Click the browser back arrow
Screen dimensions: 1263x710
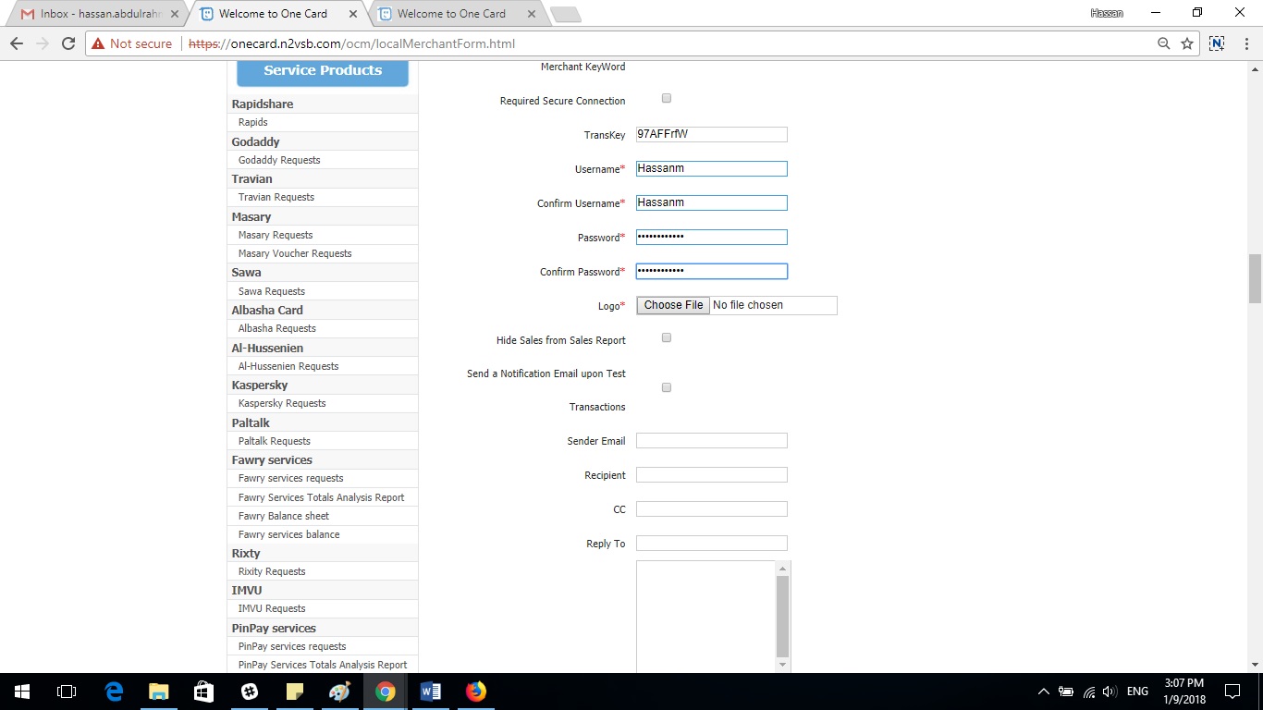[x=16, y=43]
